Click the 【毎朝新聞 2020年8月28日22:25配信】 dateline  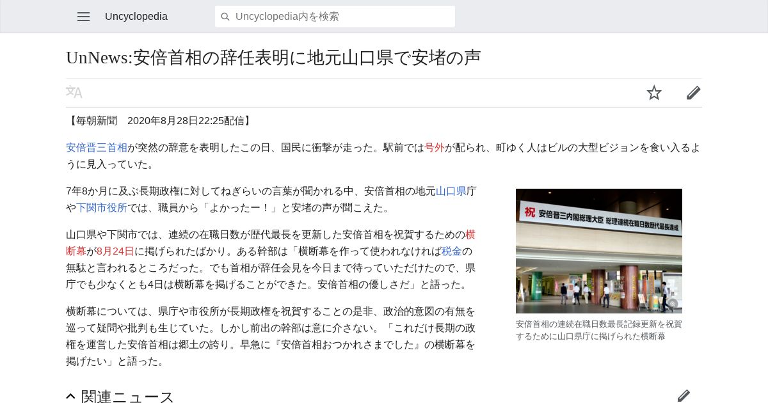[160, 121]
